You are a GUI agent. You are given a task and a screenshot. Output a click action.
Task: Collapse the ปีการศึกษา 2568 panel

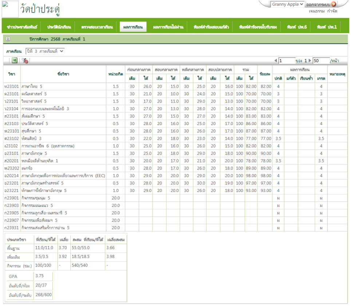click(8, 39)
